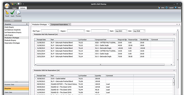Click the chris user icon
Viewport: 184px width, 95px height.
pos(159,7)
